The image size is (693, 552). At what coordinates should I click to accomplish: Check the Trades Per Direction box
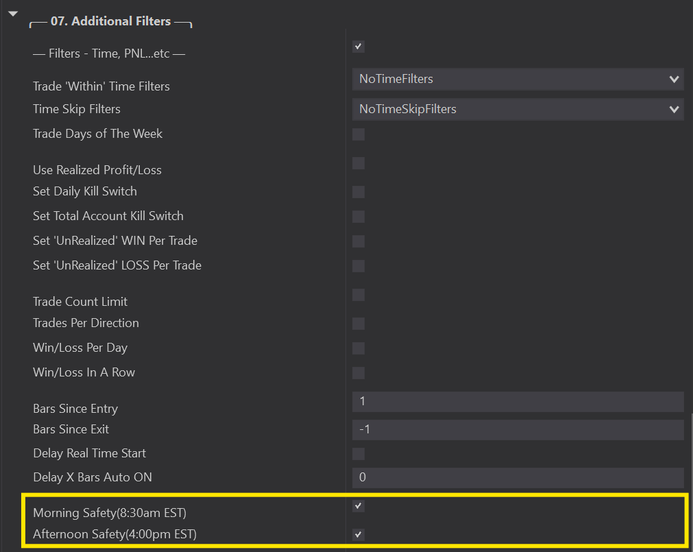coord(358,324)
